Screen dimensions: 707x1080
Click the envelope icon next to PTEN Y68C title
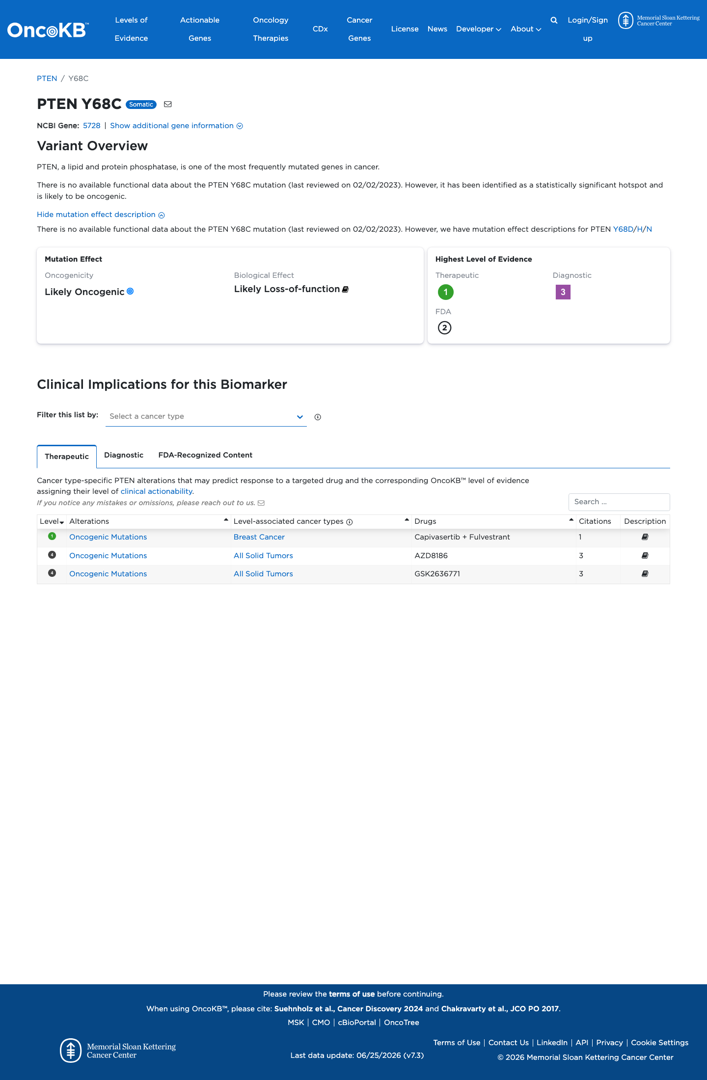click(x=168, y=104)
